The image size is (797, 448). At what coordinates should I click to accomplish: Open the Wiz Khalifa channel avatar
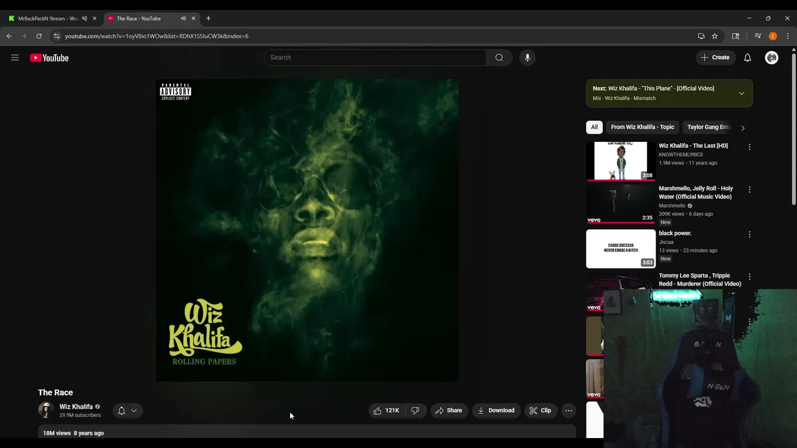pyautogui.click(x=45, y=410)
